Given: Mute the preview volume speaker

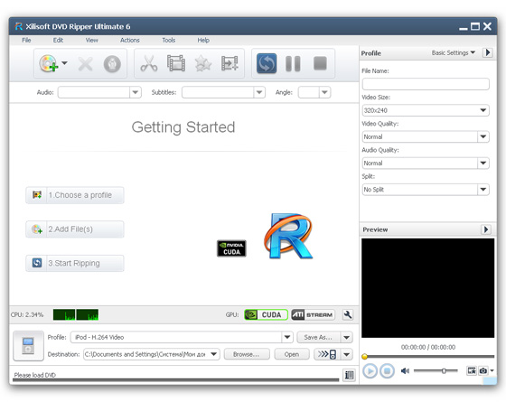Looking at the screenshot, I should coord(405,371).
